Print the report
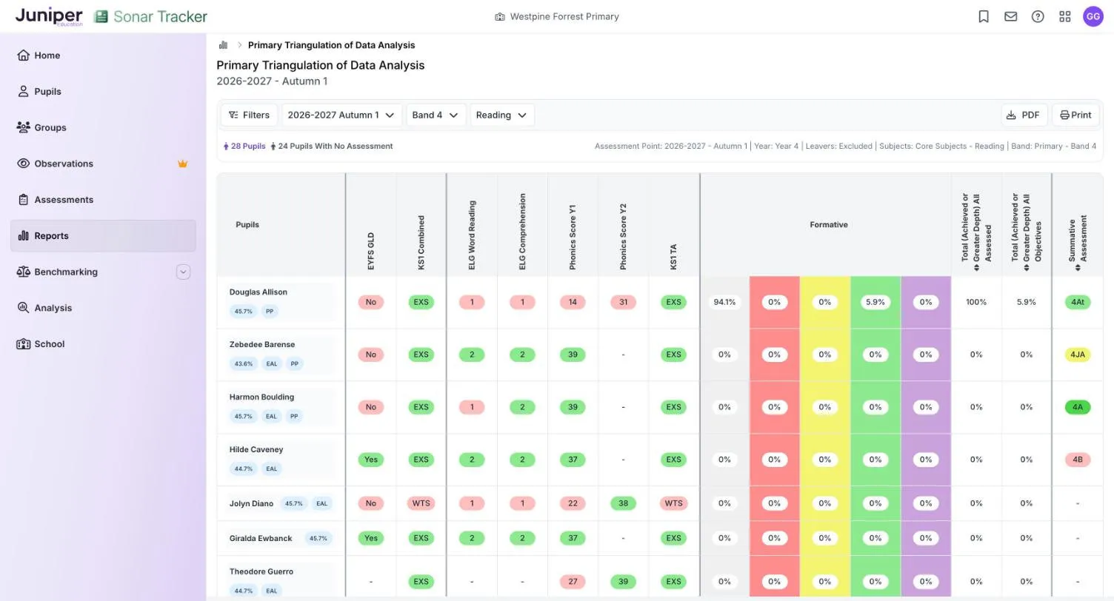 point(1075,115)
